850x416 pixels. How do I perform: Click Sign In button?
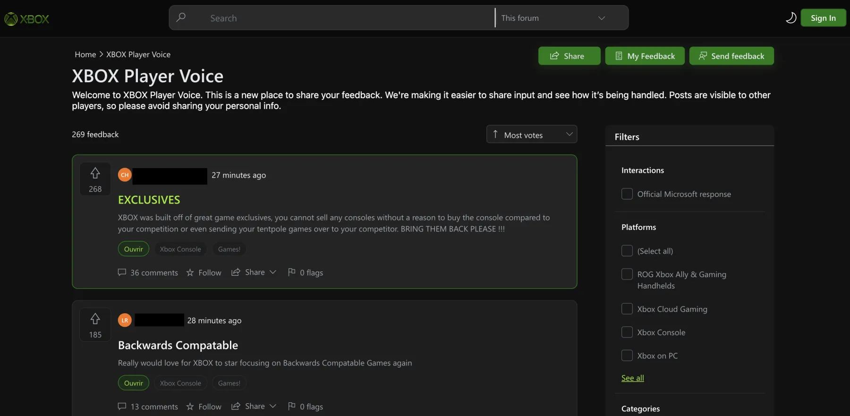tap(823, 18)
